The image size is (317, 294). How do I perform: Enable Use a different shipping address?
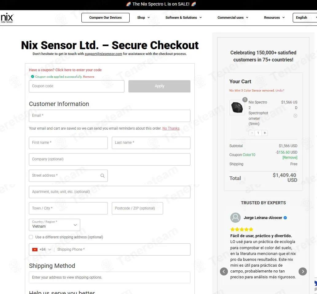[31, 237]
